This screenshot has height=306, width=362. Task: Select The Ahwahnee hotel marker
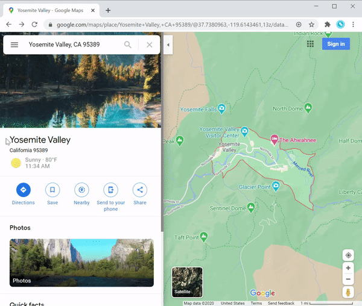pos(275,139)
